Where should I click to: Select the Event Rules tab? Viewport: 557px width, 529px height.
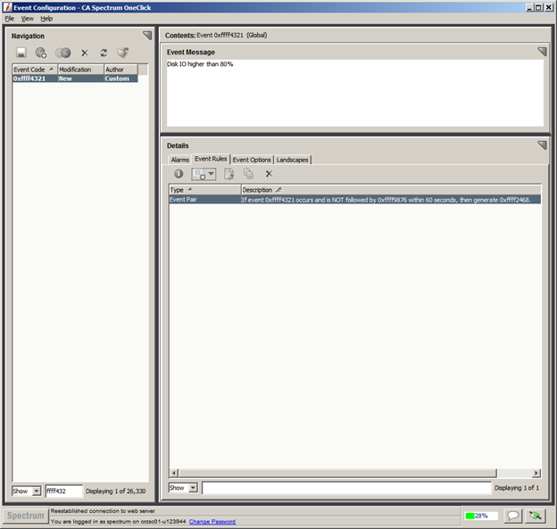(211, 159)
